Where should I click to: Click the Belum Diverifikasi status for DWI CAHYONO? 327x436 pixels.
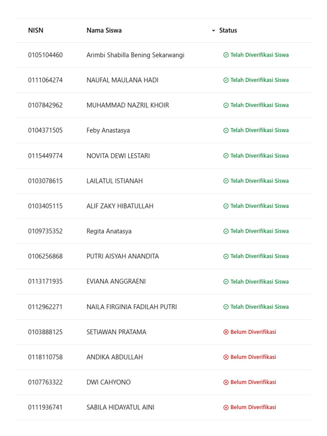[x=250, y=382]
